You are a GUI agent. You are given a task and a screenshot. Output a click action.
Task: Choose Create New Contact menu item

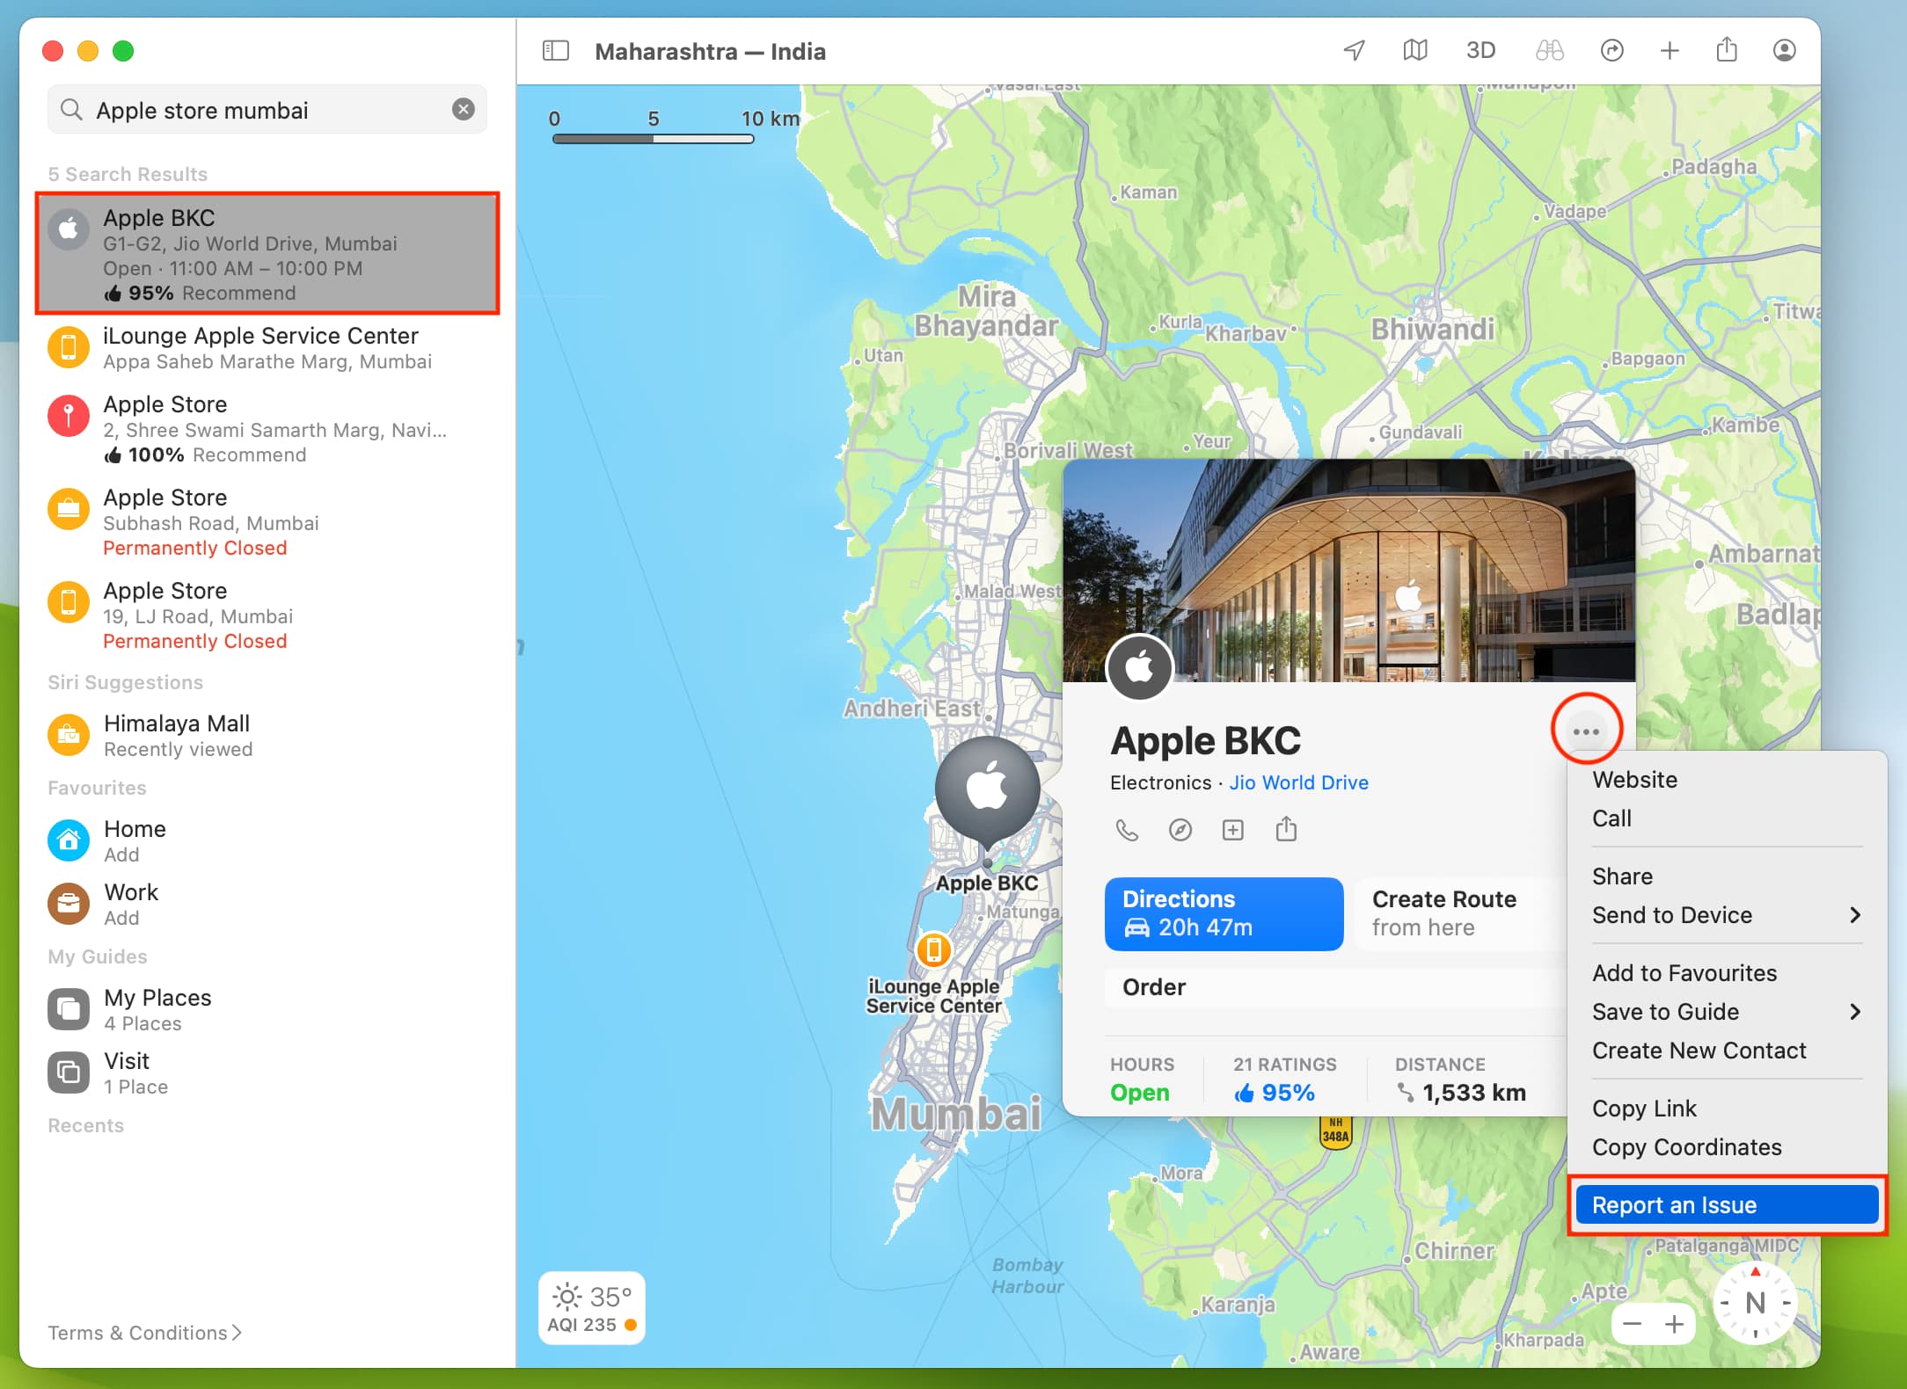click(1728, 1051)
